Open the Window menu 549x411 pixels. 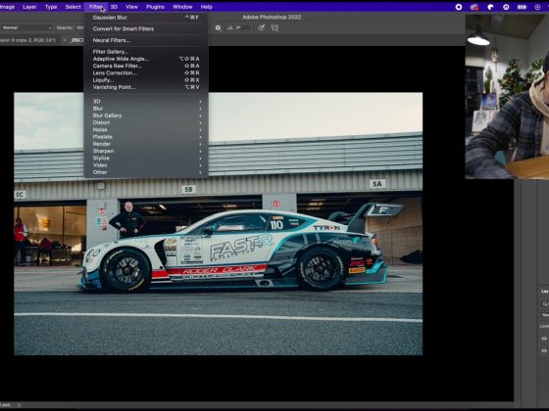coord(182,7)
